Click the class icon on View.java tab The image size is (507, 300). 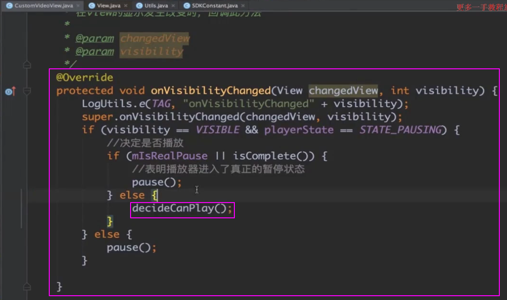(91, 5)
